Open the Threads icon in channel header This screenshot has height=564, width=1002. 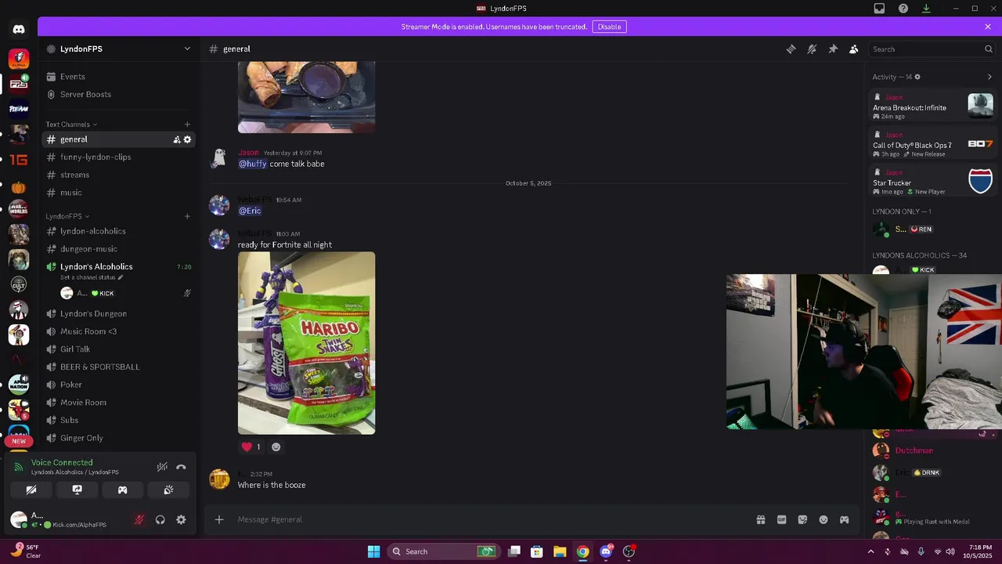791,49
